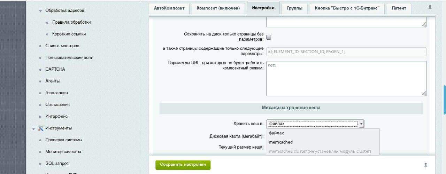The width and height of the screenshot is (446, 174).
Task: Open the Группы tab
Action: (294, 8)
